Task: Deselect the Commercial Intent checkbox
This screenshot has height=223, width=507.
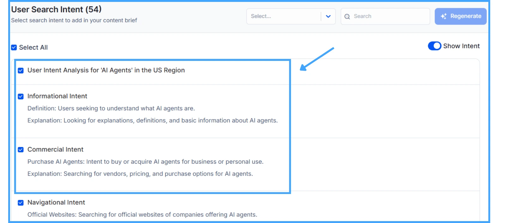Action: 21,150
